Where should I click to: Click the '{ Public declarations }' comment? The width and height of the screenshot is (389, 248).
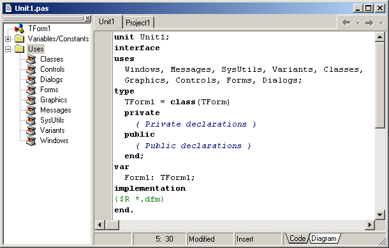[x=193, y=146]
